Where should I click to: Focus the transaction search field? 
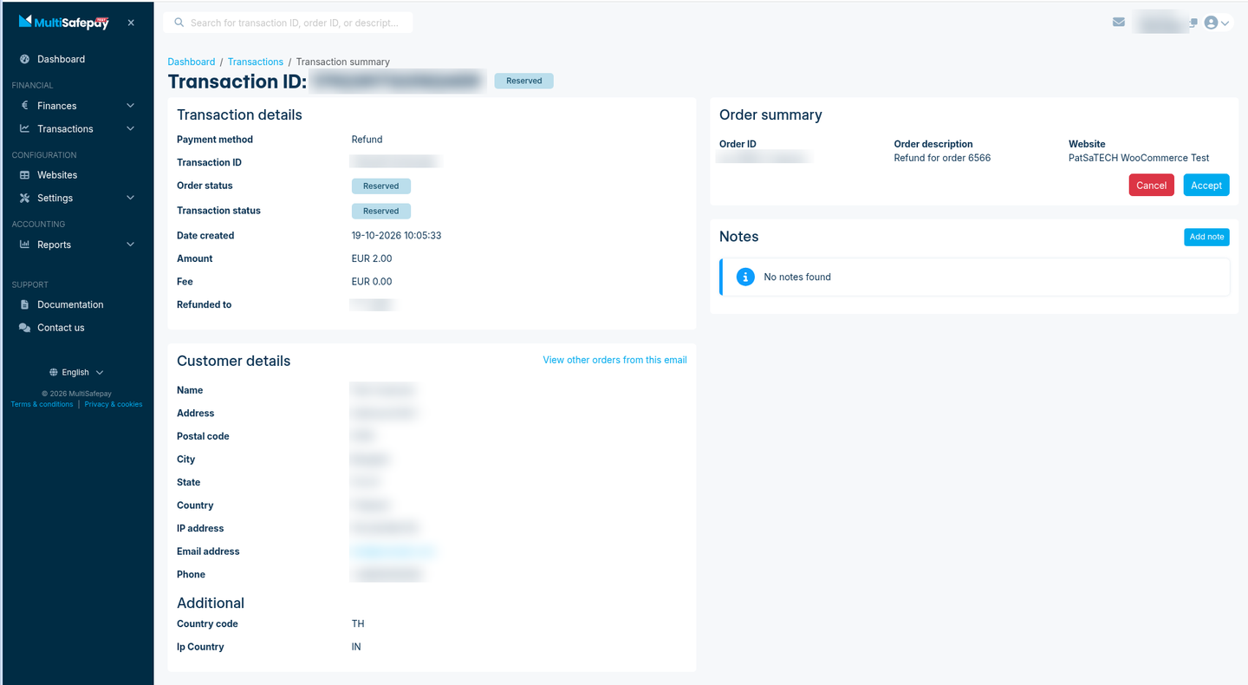pos(288,23)
